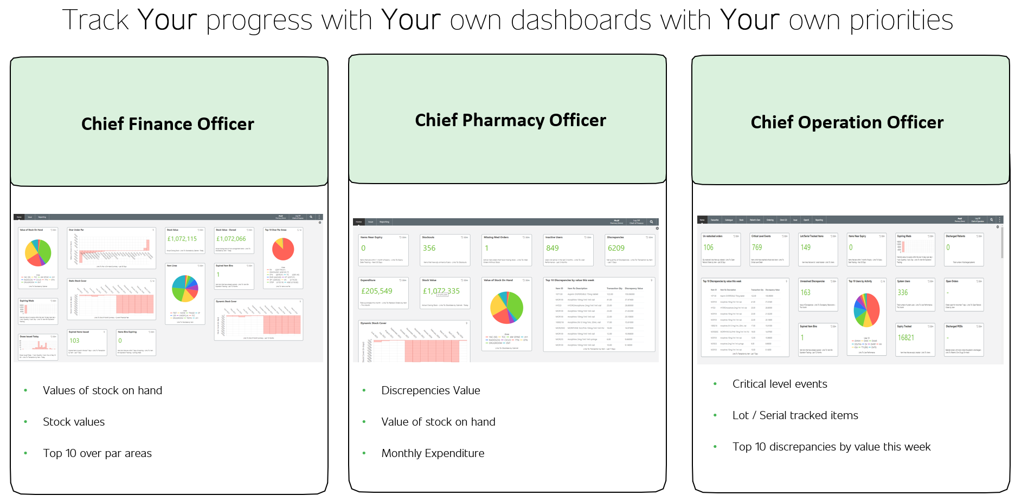
Task: Grab the Operation dashboard vertical scrollbar
Action: click(x=1002, y=242)
